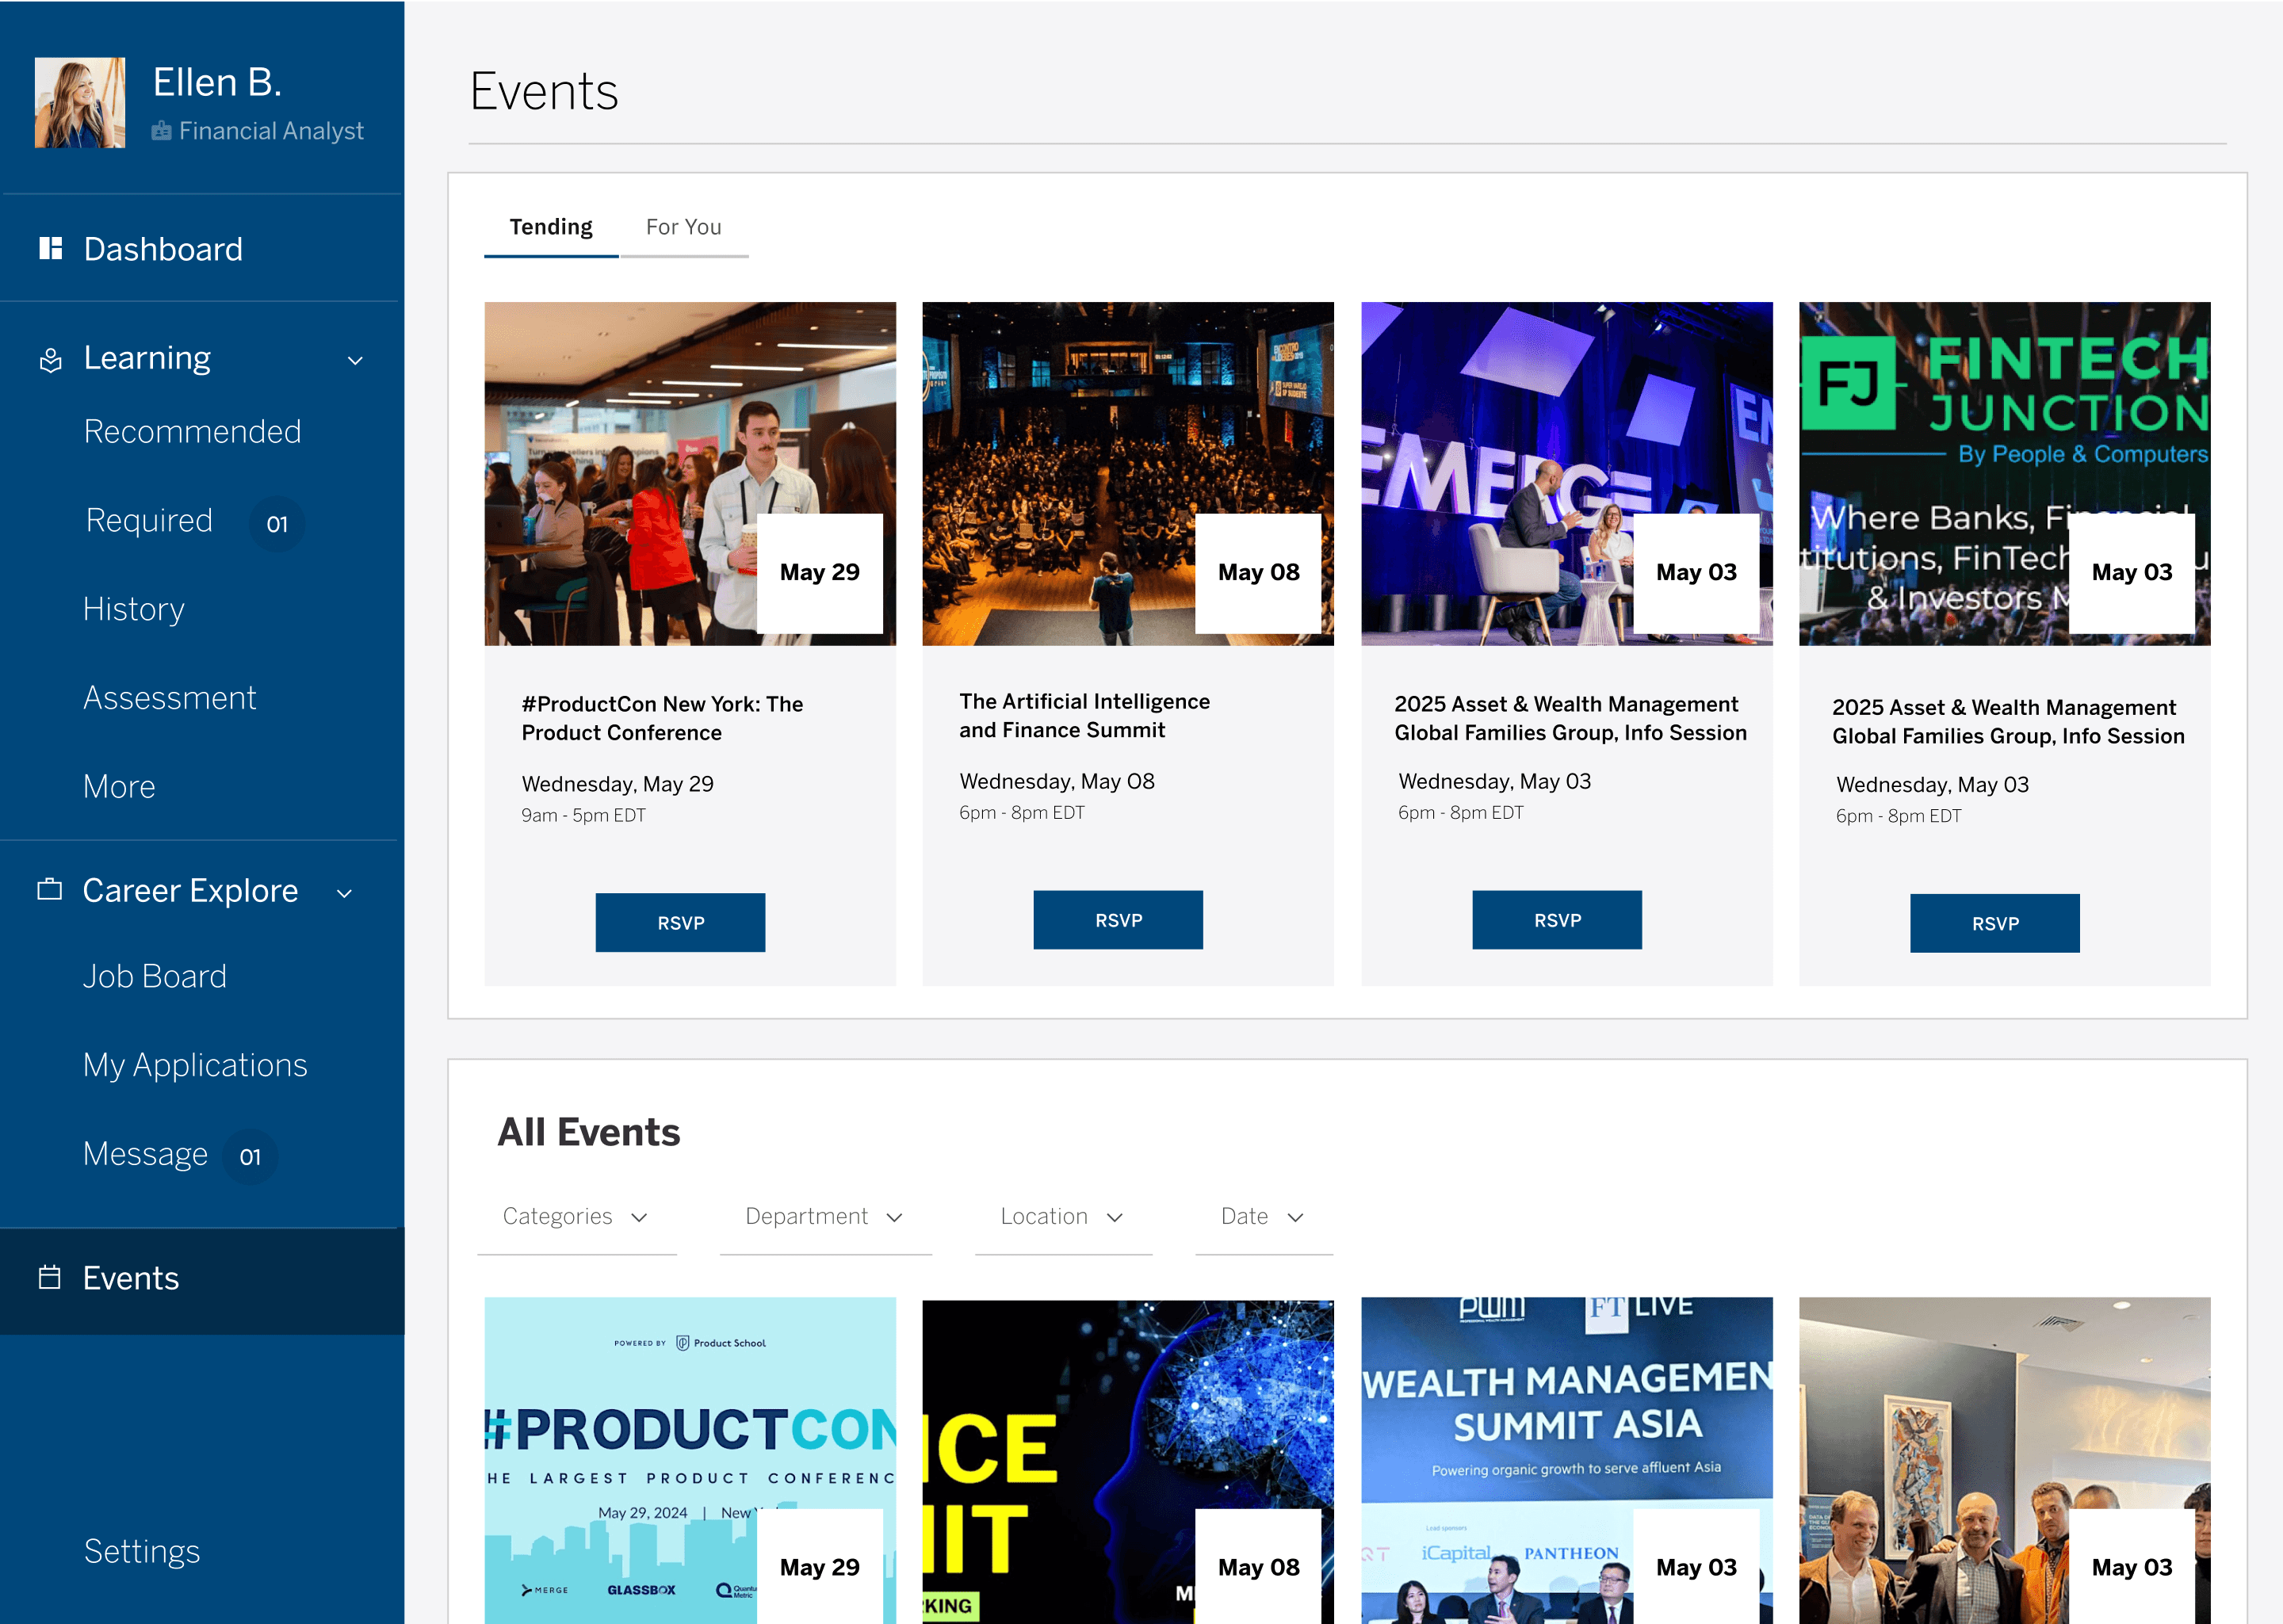Image resolution: width=2283 pixels, height=1624 pixels.
Task: Select Events in the sidebar
Action: coord(202,1280)
